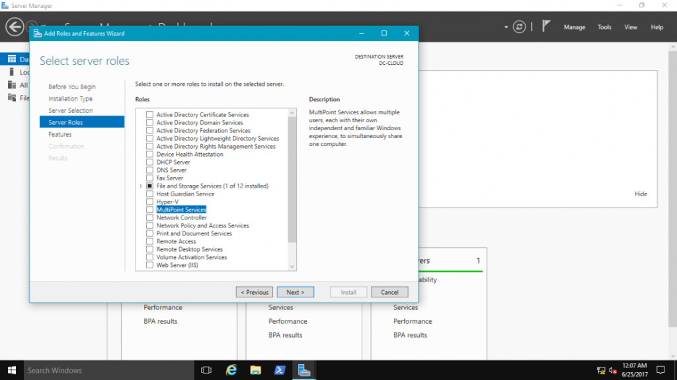677x380 pixels.
Task: Open Task View on taskbar
Action: pyautogui.click(x=206, y=370)
